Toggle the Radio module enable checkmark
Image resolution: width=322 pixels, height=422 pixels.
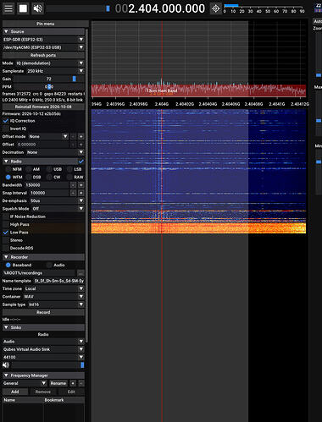tap(81, 162)
